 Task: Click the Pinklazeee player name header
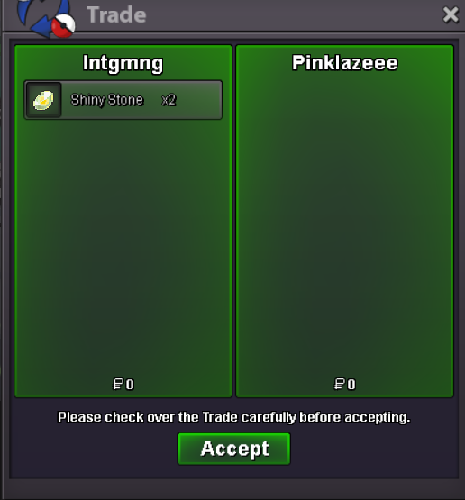point(345,62)
